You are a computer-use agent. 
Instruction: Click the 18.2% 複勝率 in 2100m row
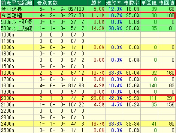click(133, 105)
